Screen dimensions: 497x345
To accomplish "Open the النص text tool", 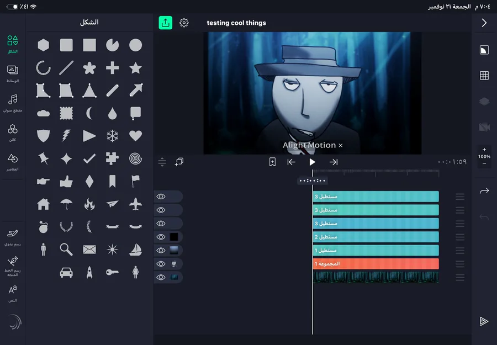I will [13, 294].
